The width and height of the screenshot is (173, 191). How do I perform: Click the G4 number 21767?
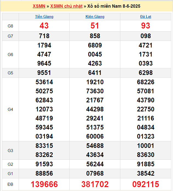(95, 100)
